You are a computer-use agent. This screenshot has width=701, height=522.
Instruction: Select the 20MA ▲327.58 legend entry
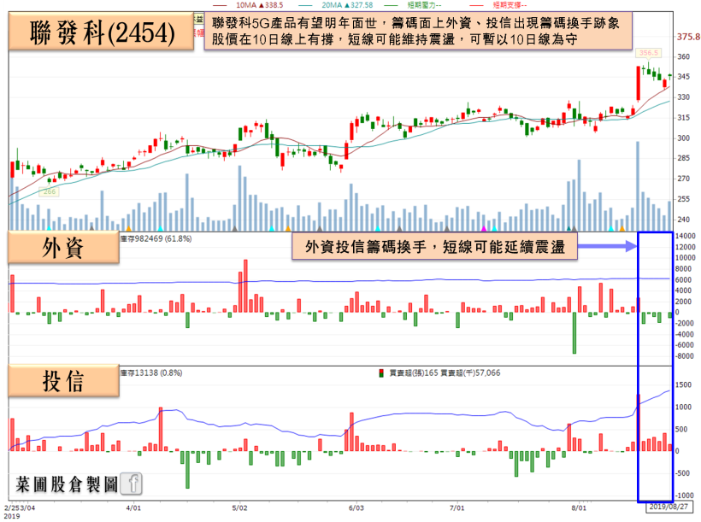coord(336,5)
